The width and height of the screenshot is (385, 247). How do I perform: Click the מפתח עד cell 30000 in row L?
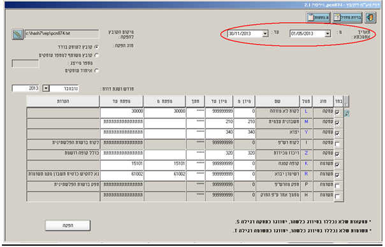tap(122, 112)
